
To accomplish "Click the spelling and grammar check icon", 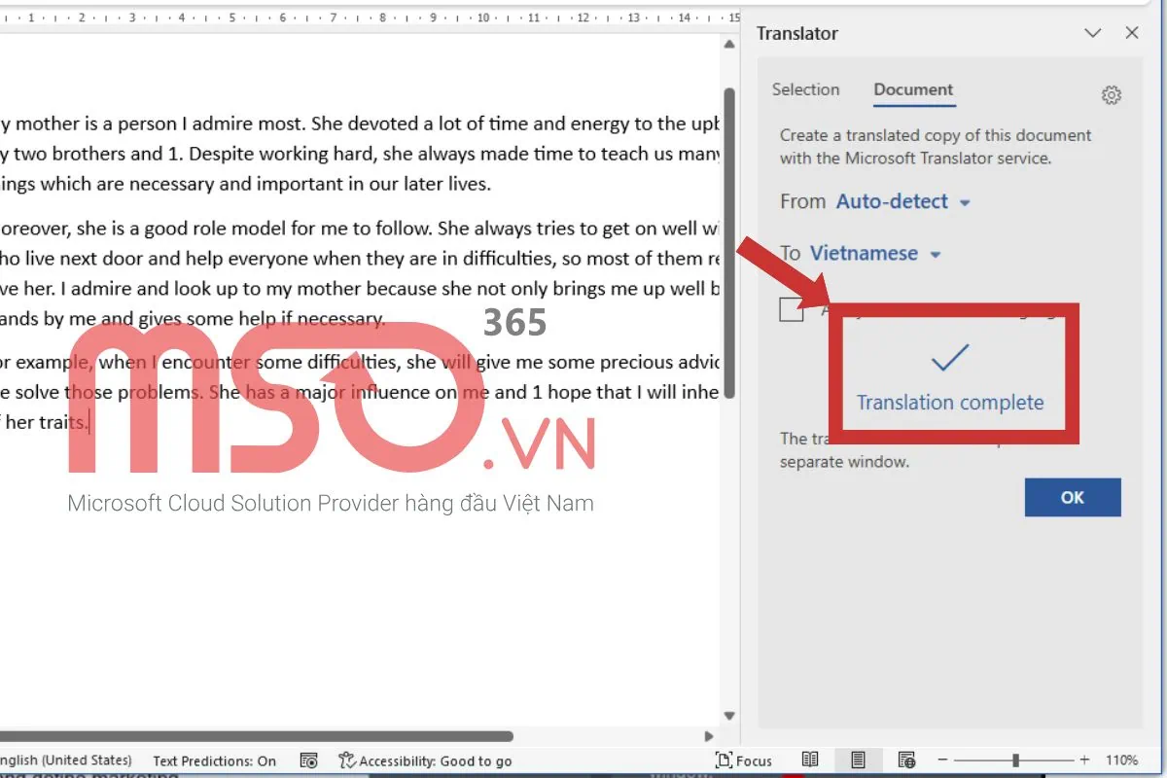I will [x=308, y=760].
